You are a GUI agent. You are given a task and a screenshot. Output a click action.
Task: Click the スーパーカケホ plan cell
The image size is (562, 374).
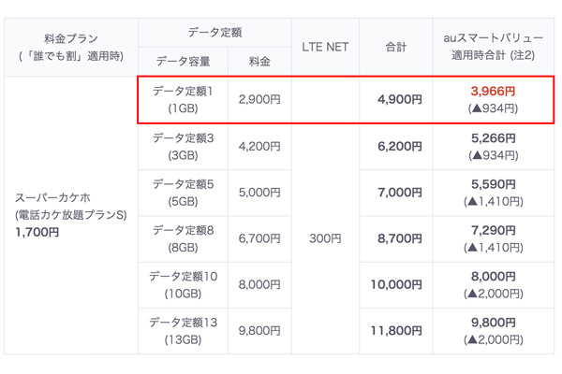click(x=70, y=214)
